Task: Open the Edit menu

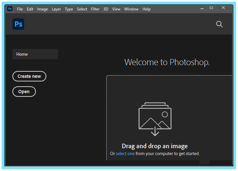Action: coord(30,9)
